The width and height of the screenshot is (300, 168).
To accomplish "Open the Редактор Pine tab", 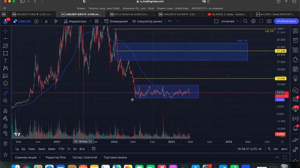I will click(x=56, y=158).
